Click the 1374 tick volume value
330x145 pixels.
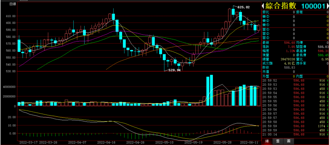(322, 126)
